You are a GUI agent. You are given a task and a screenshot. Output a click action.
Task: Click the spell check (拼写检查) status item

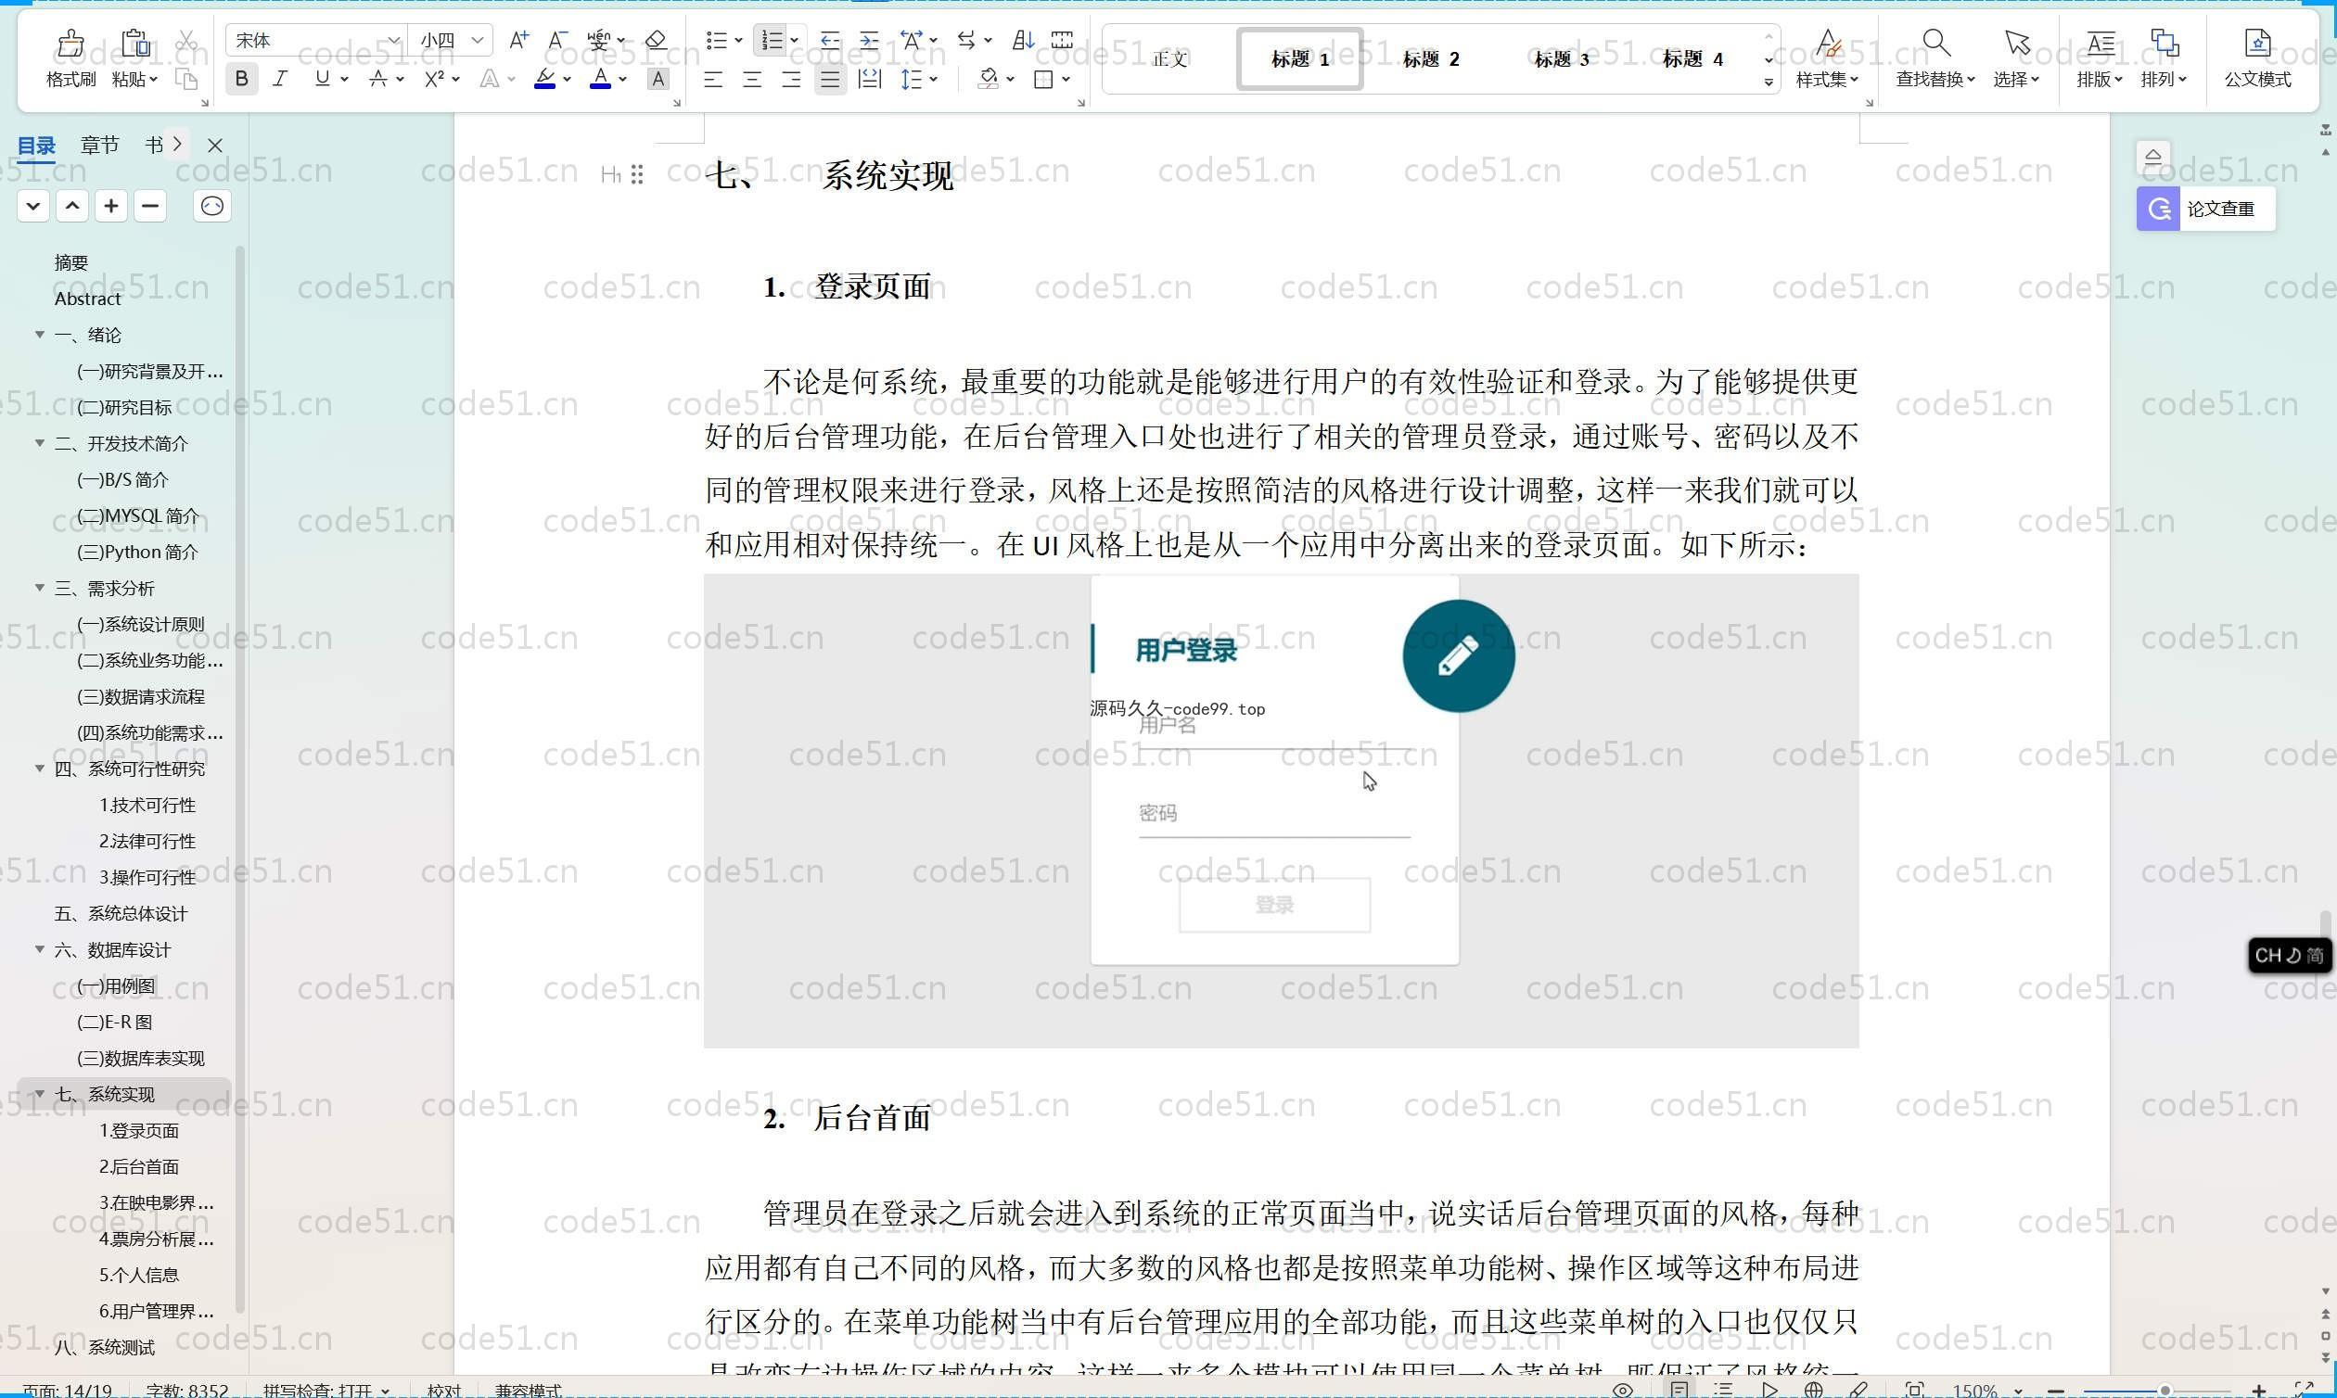[326, 1391]
